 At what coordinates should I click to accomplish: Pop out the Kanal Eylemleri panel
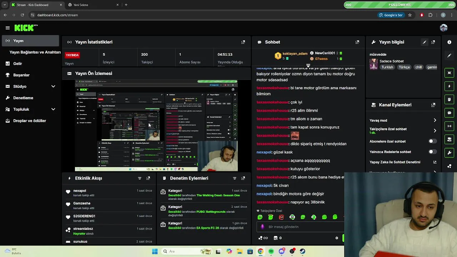[433, 105]
